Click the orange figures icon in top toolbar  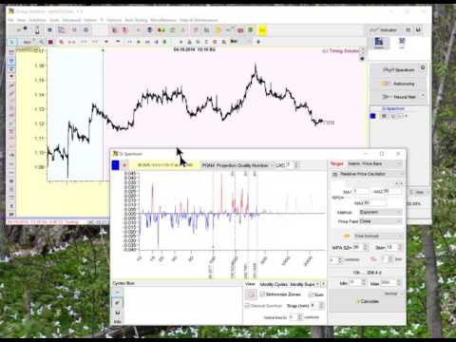[x=161, y=30]
